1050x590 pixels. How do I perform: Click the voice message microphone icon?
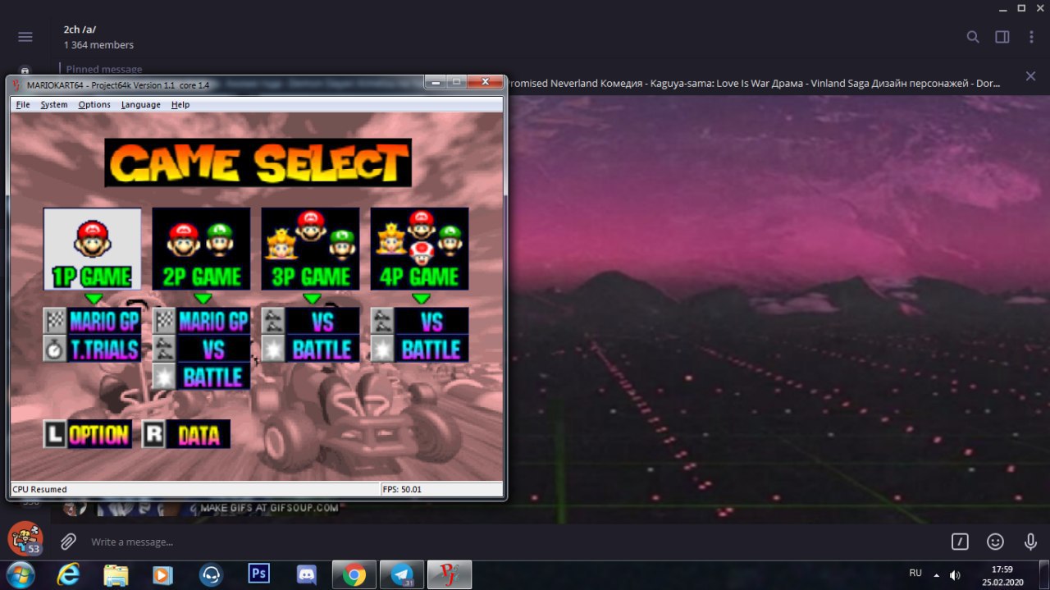1031,542
